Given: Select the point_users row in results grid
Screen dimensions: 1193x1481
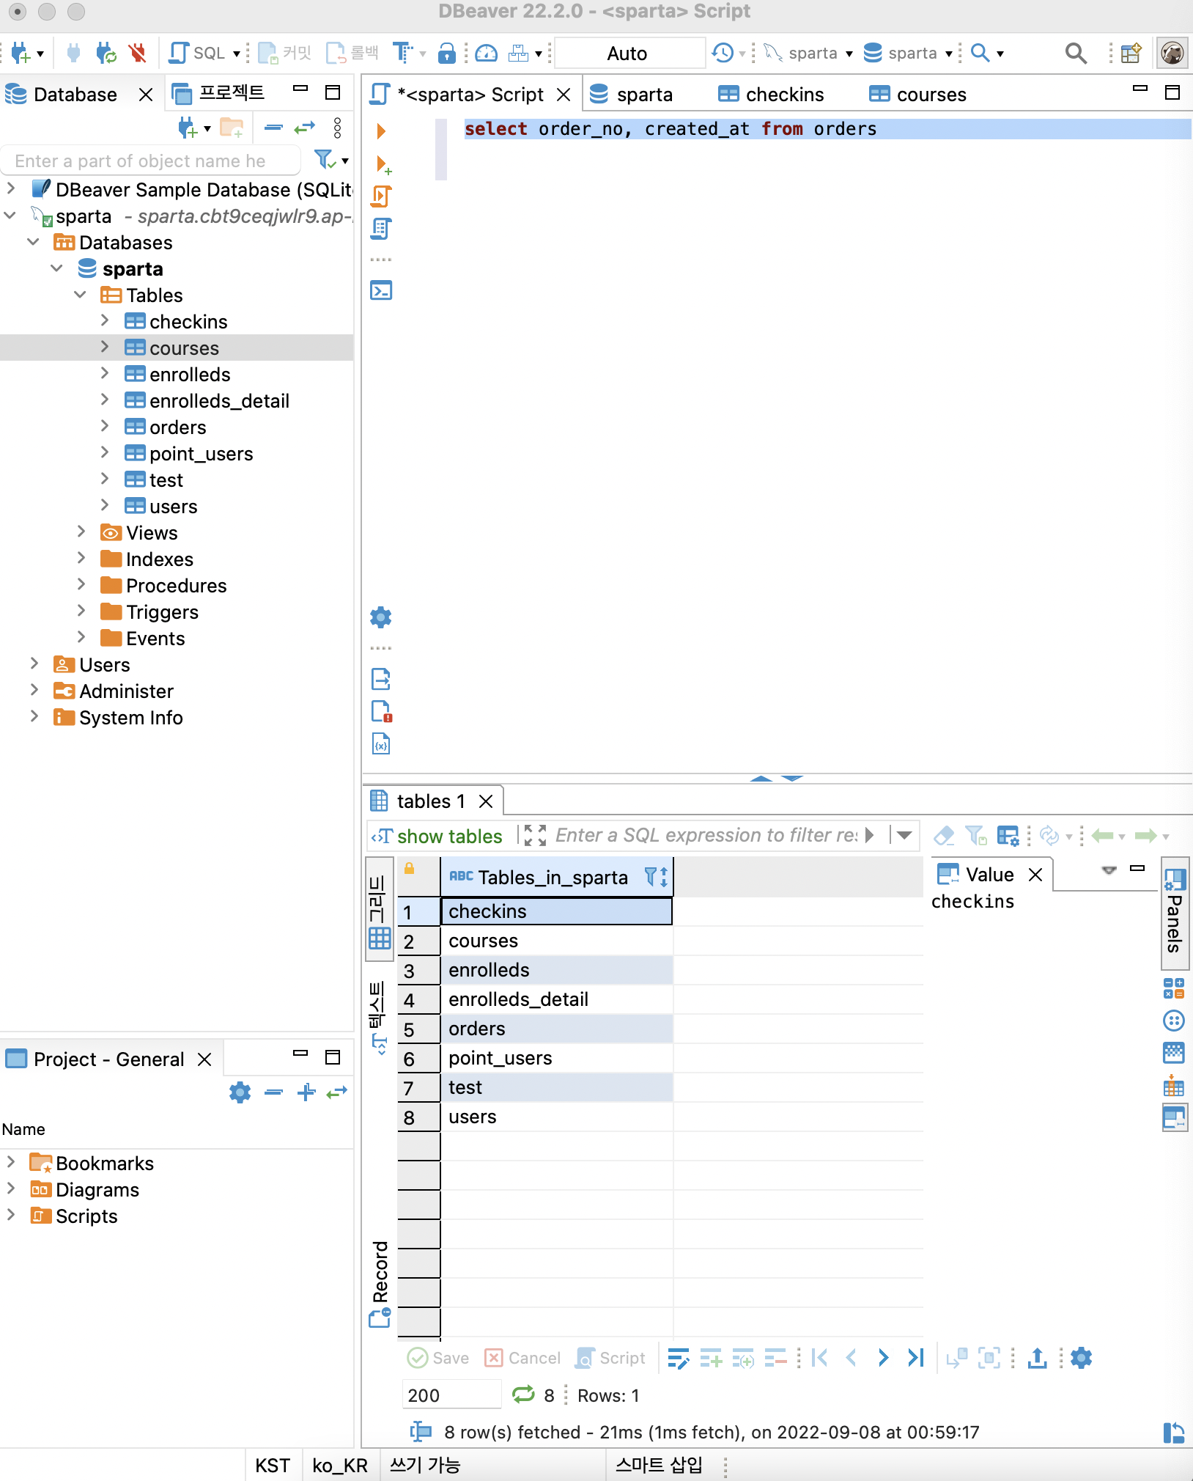Looking at the screenshot, I should 557,1057.
